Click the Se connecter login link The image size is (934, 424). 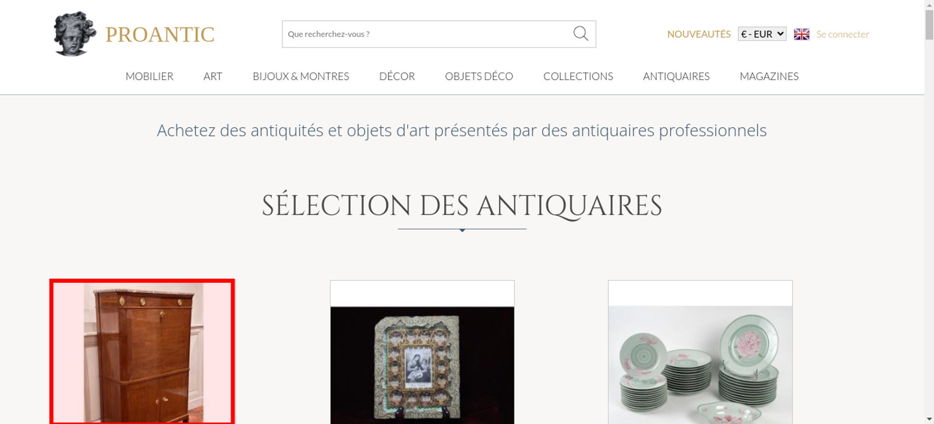(x=842, y=34)
